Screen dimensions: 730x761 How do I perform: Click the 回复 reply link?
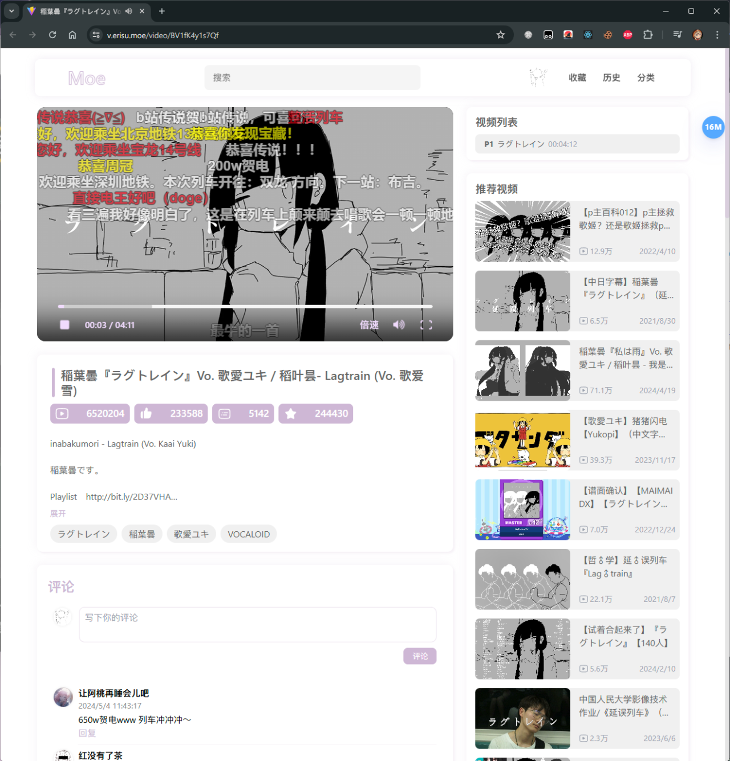[x=87, y=733]
